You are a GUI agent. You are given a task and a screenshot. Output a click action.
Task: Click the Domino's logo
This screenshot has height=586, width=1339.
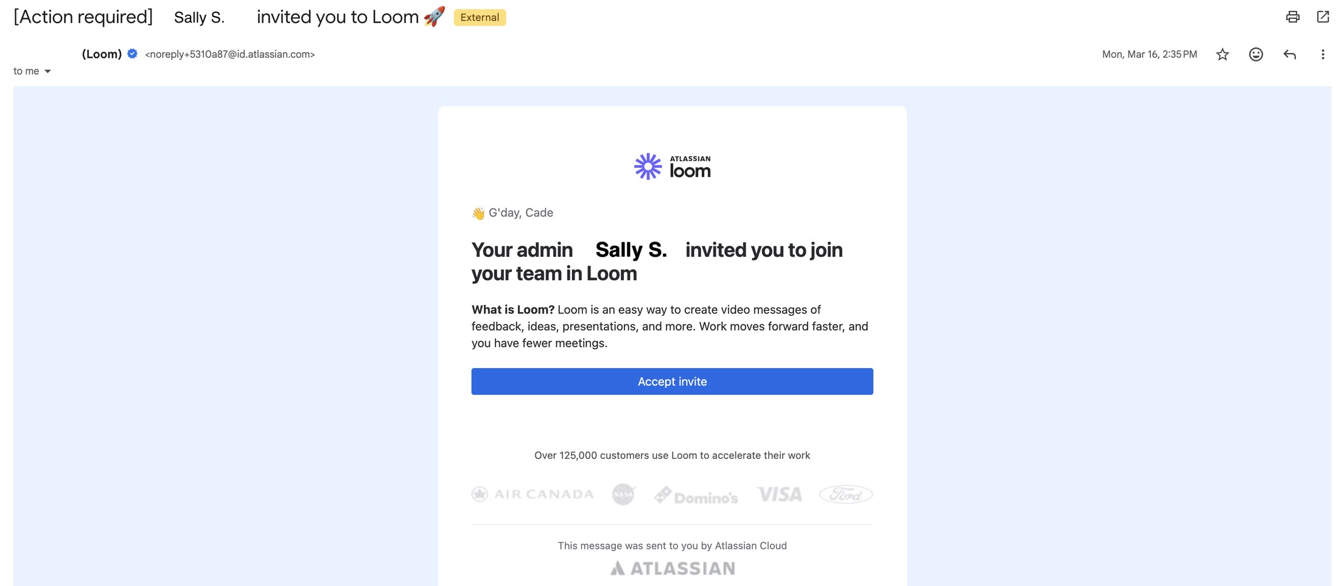coord(696,496)
